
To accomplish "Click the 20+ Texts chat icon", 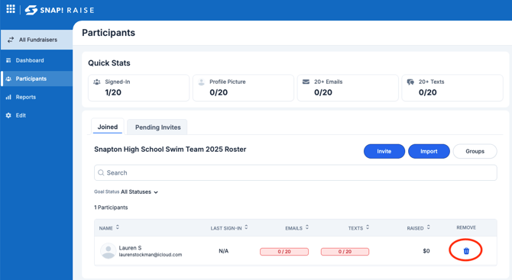I will 410,82.
